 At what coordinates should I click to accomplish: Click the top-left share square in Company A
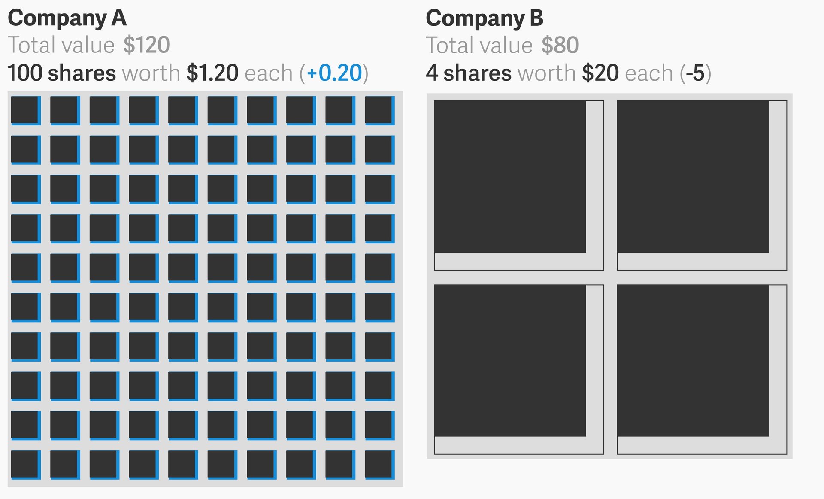[26, 111]
